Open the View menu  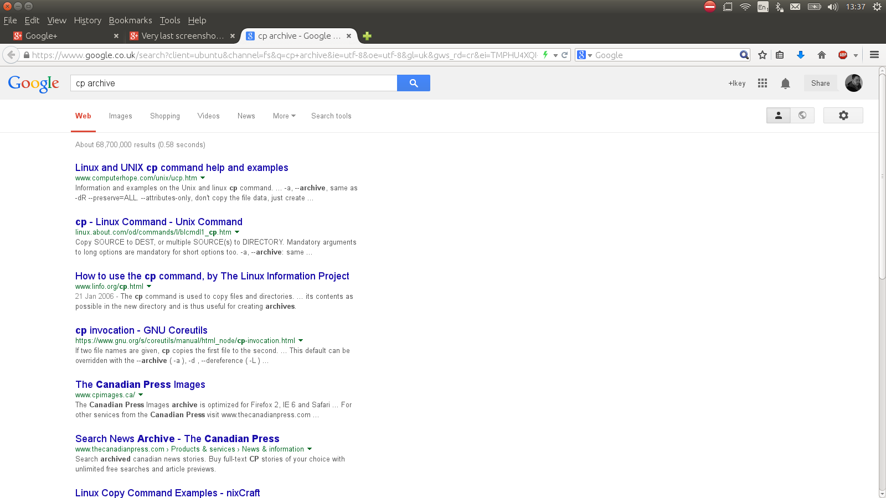click(x=56, y=20)
